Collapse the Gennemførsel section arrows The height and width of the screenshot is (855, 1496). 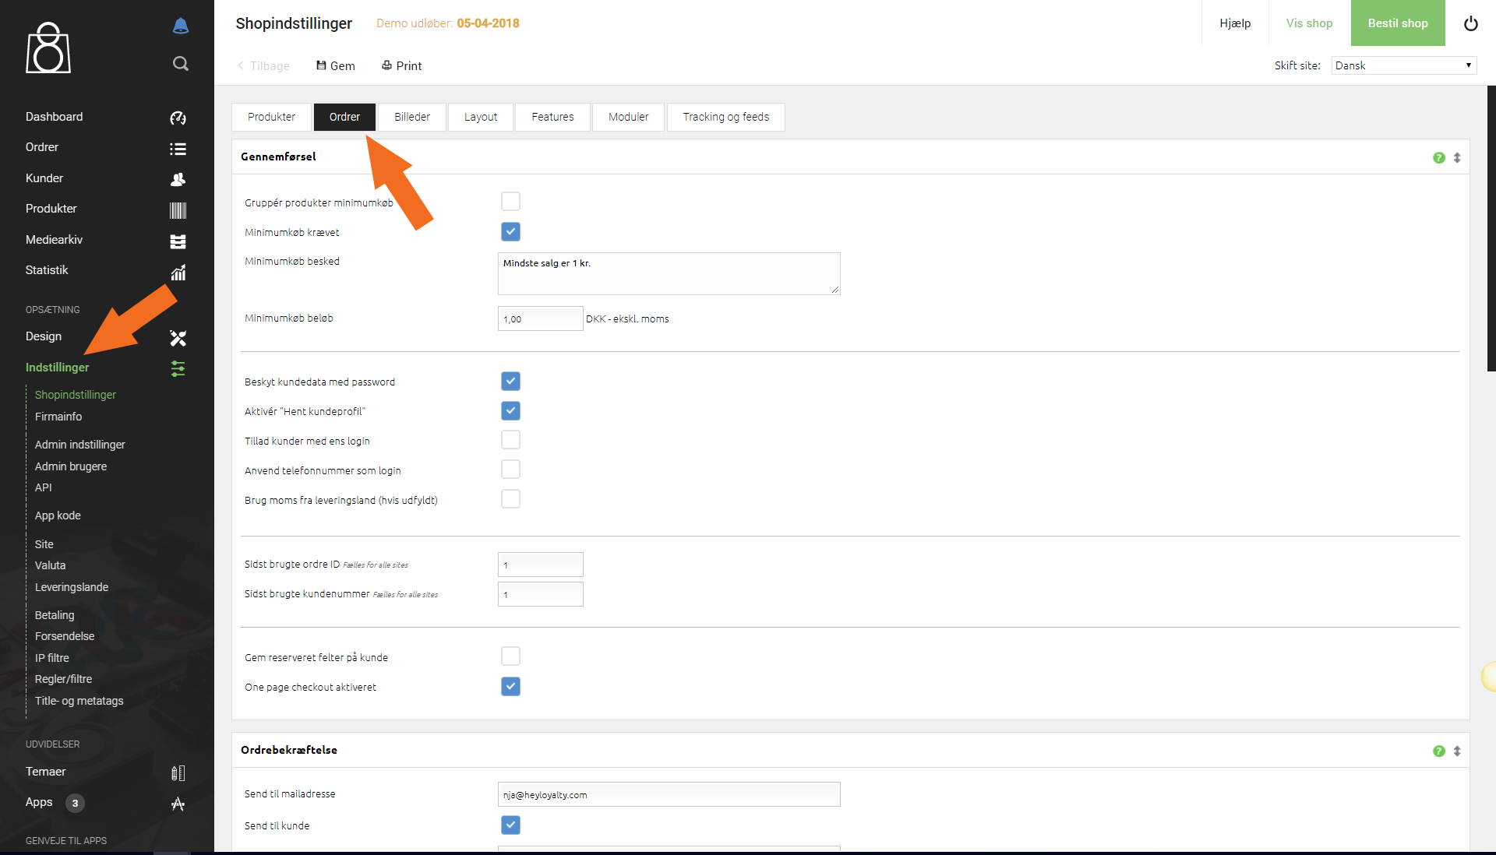1456,157
